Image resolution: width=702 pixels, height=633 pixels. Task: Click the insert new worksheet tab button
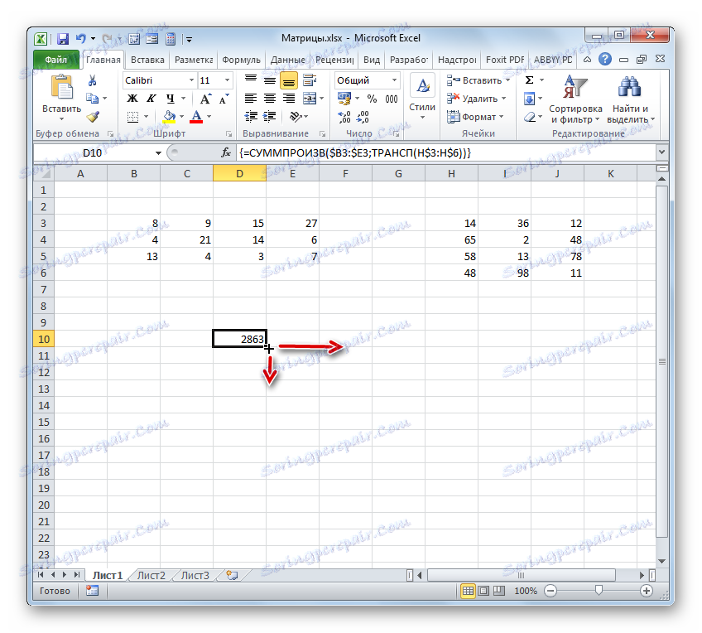click(x=232, y=575)
